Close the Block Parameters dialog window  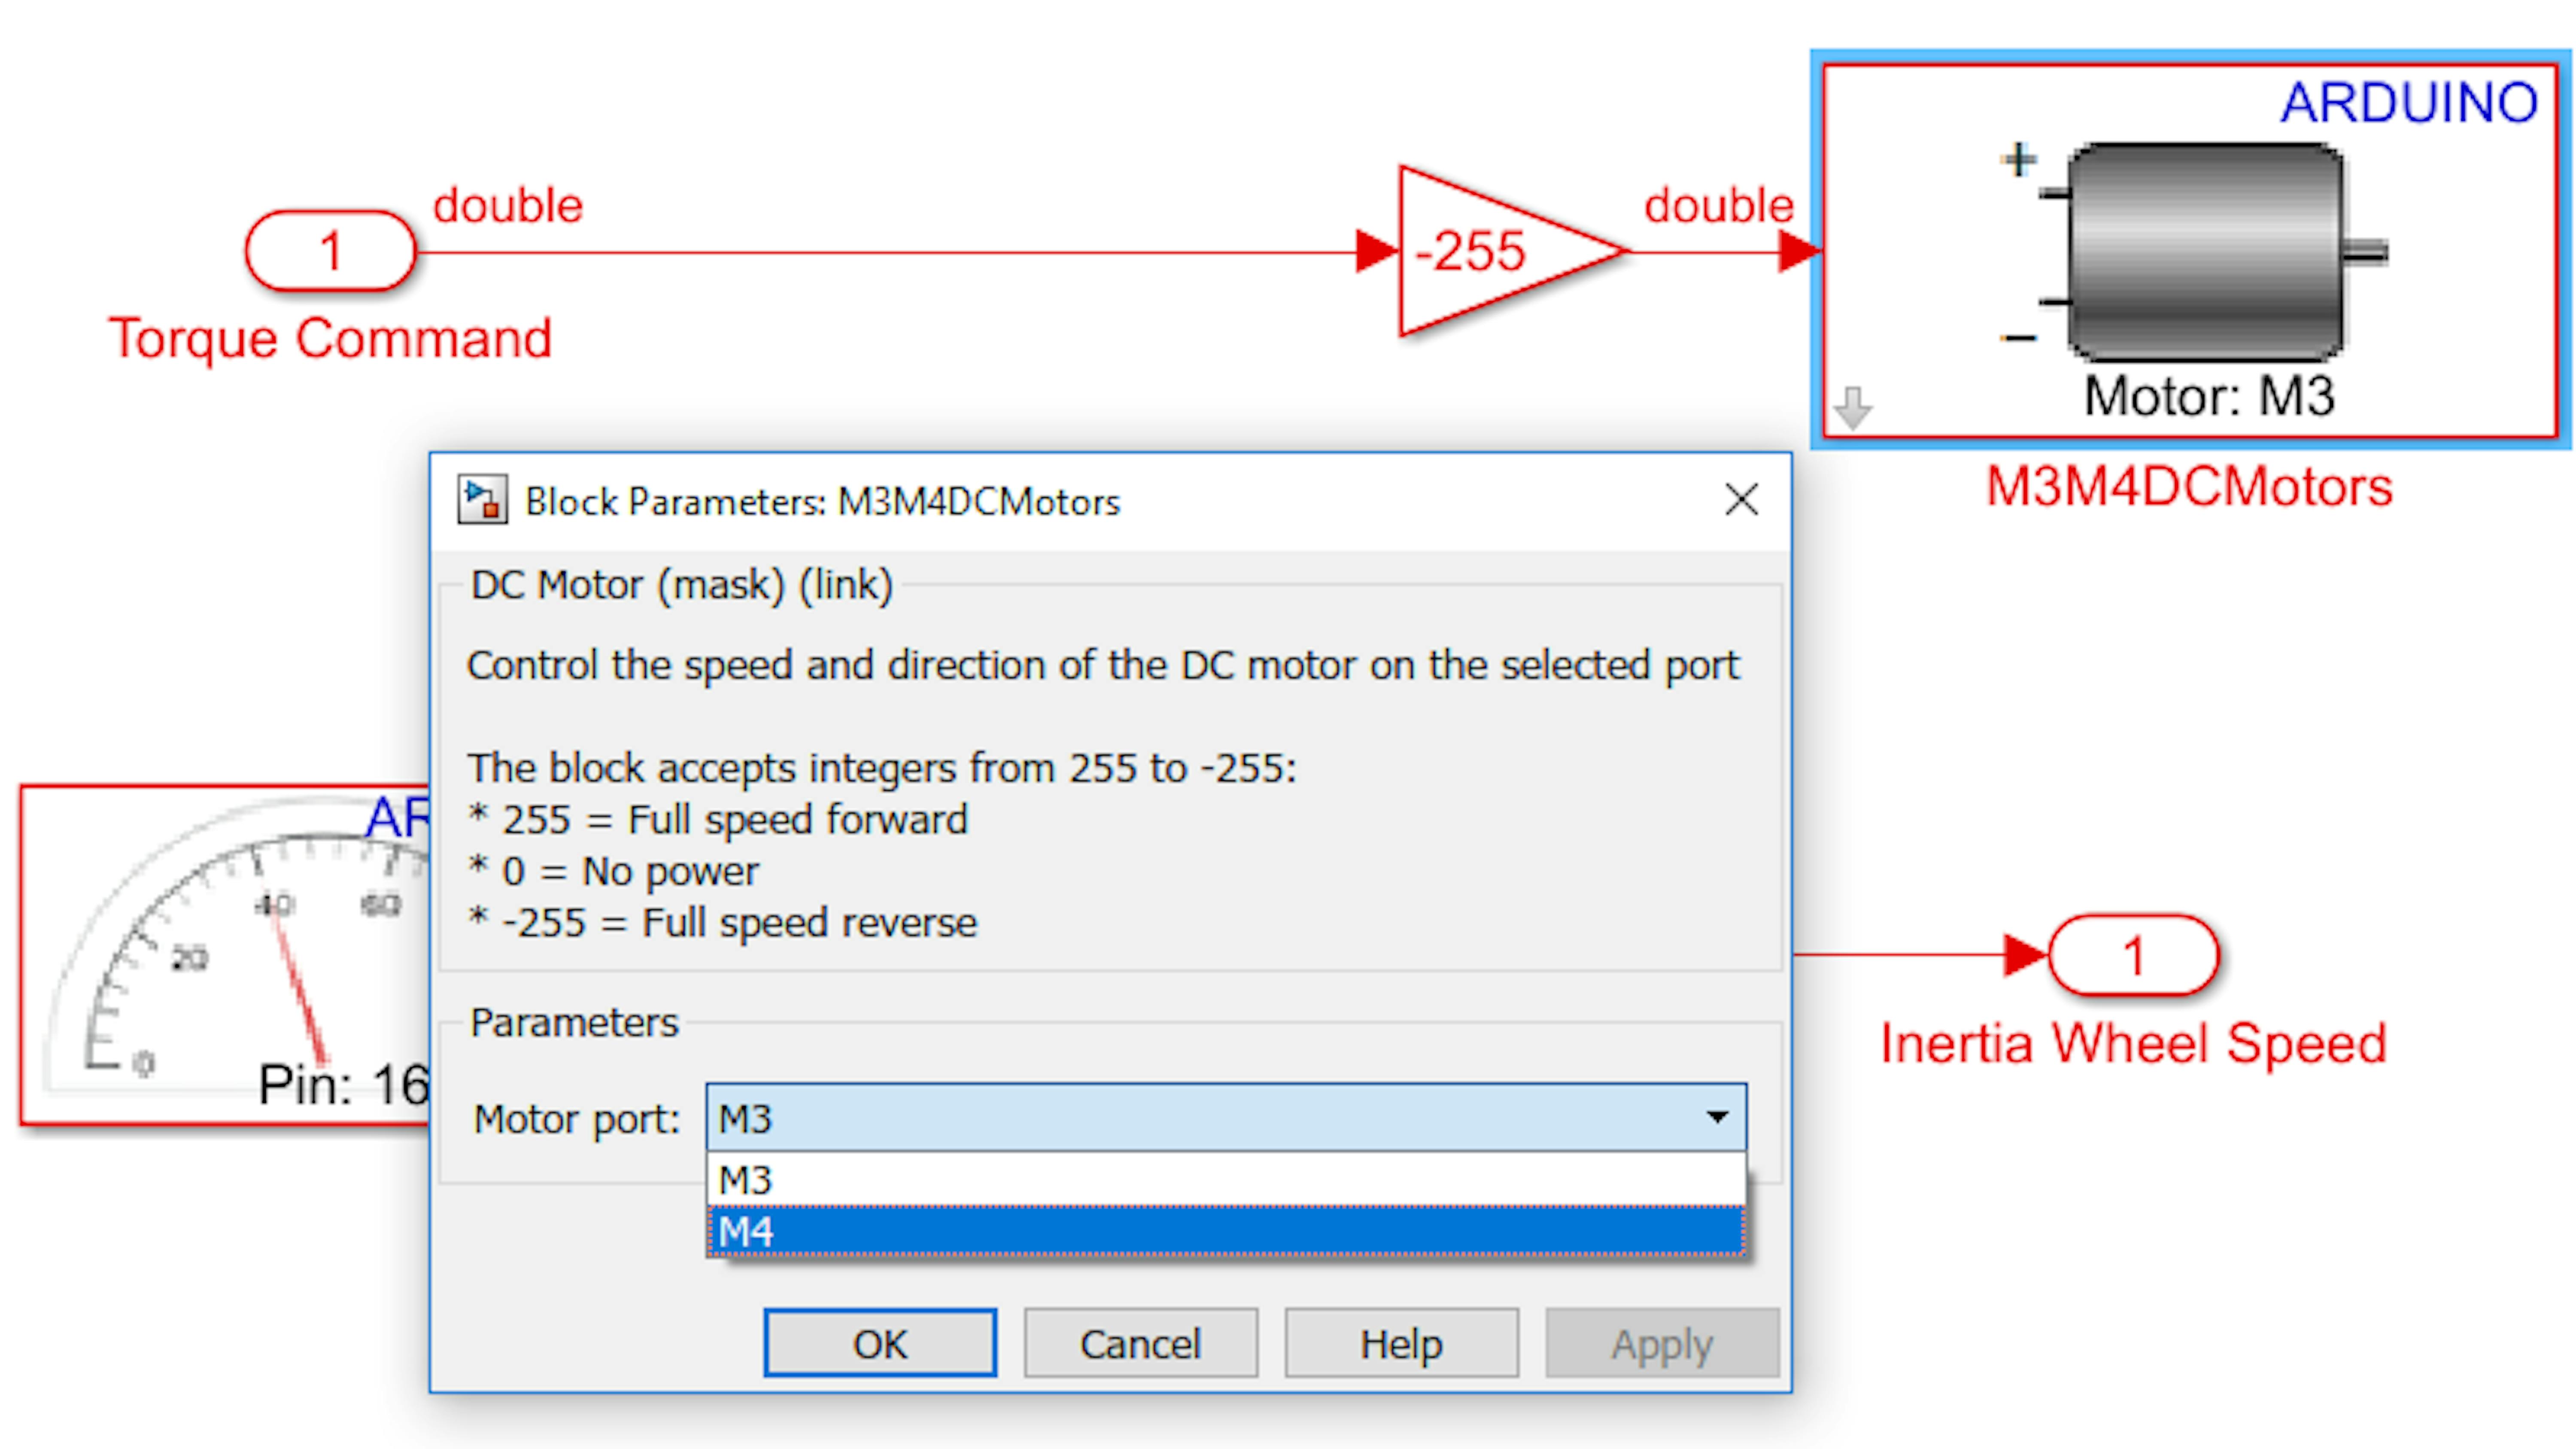tap(1741, 499)
